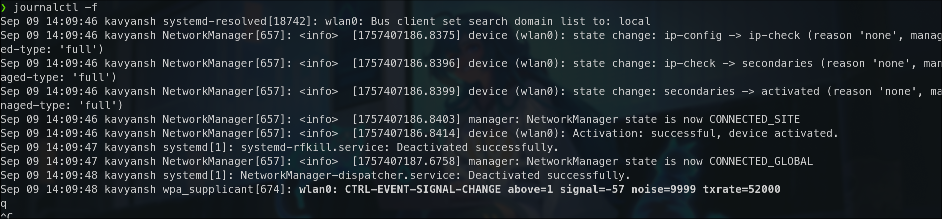Click 'systemd-rfkill.service' log entry
The width and height of the screenshot is (942, 219).
(312, 148)
